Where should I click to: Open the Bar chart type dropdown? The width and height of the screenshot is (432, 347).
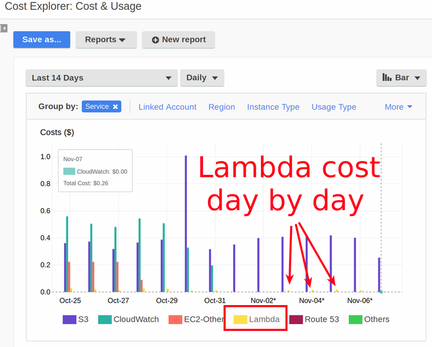[401, 78]
